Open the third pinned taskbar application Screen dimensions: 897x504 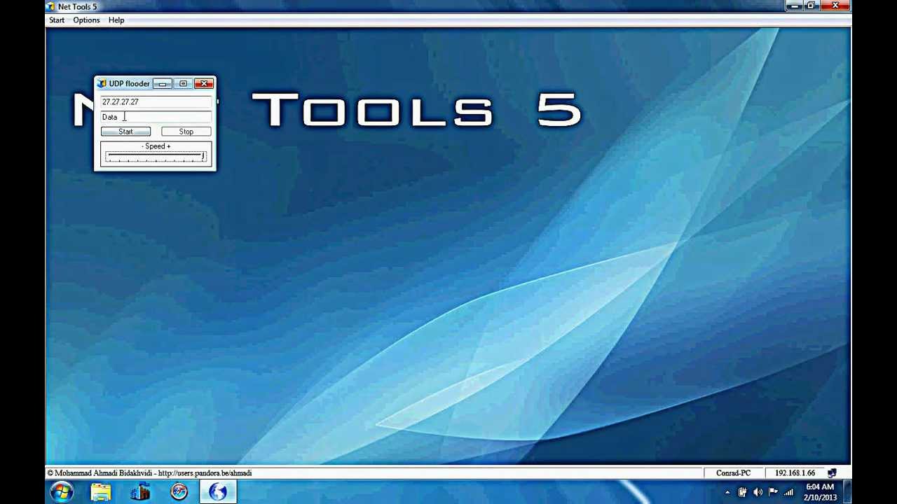(140, 492)
